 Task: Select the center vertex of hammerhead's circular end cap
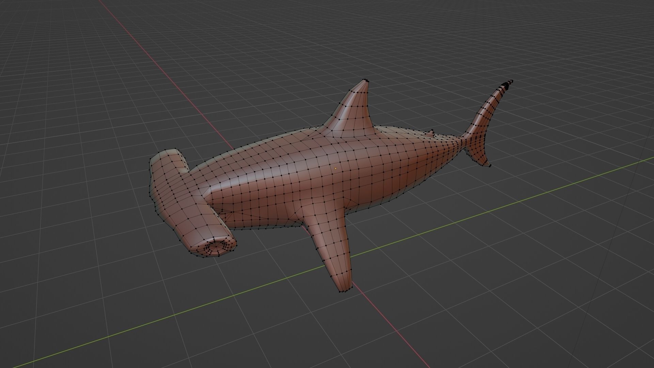click(216, 246)
